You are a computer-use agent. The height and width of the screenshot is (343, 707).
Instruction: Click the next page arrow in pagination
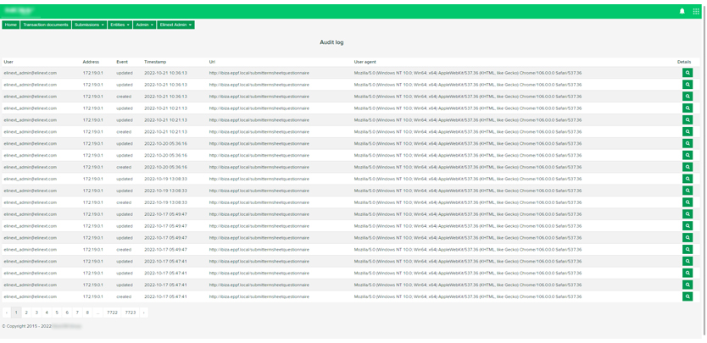[x=144, y=313]
